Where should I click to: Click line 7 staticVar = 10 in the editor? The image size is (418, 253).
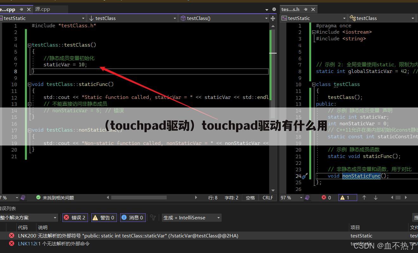tap(65, 65)
